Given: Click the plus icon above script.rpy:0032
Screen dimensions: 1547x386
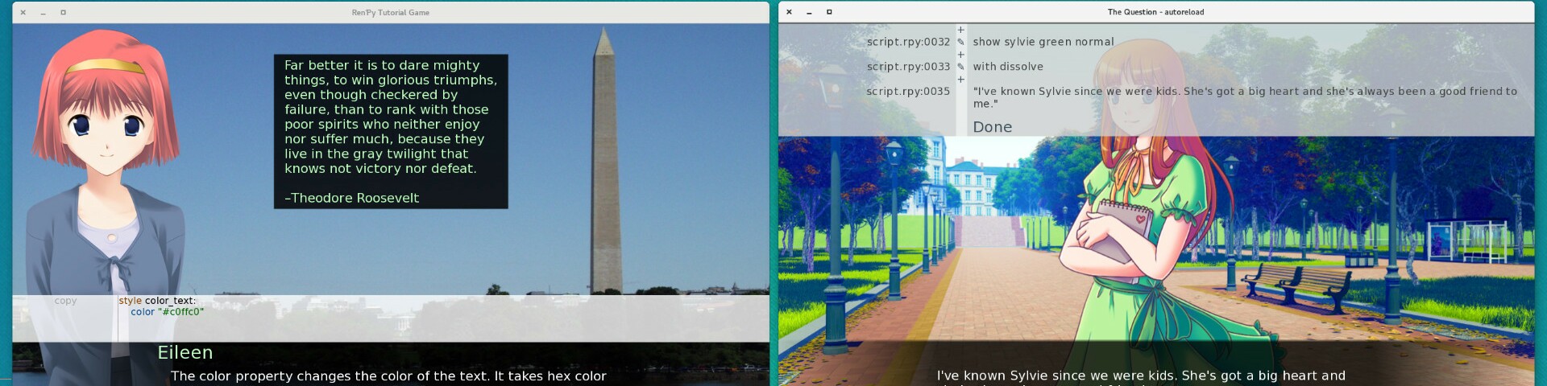Looking at the screenshot, I should click(x=960, y=30).
